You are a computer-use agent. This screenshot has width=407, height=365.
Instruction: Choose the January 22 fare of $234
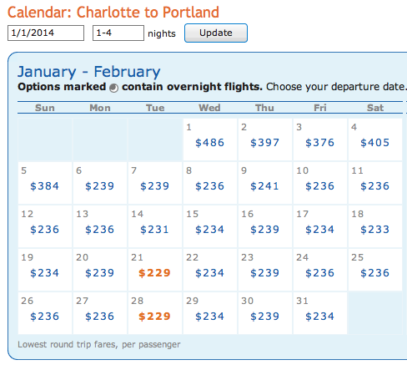(209, 273)
